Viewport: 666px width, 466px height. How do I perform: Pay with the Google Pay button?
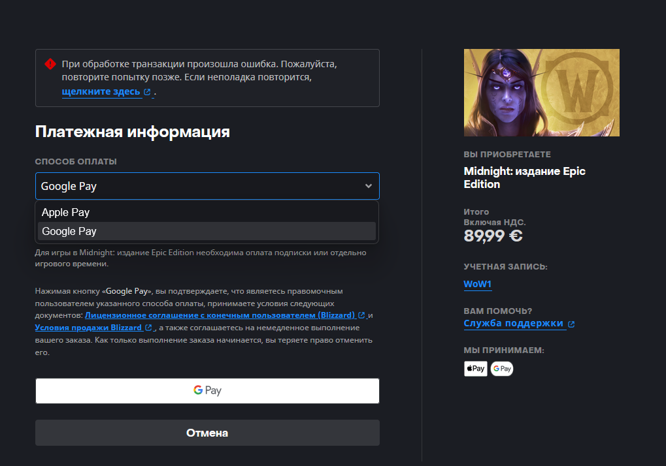point(207,390)
